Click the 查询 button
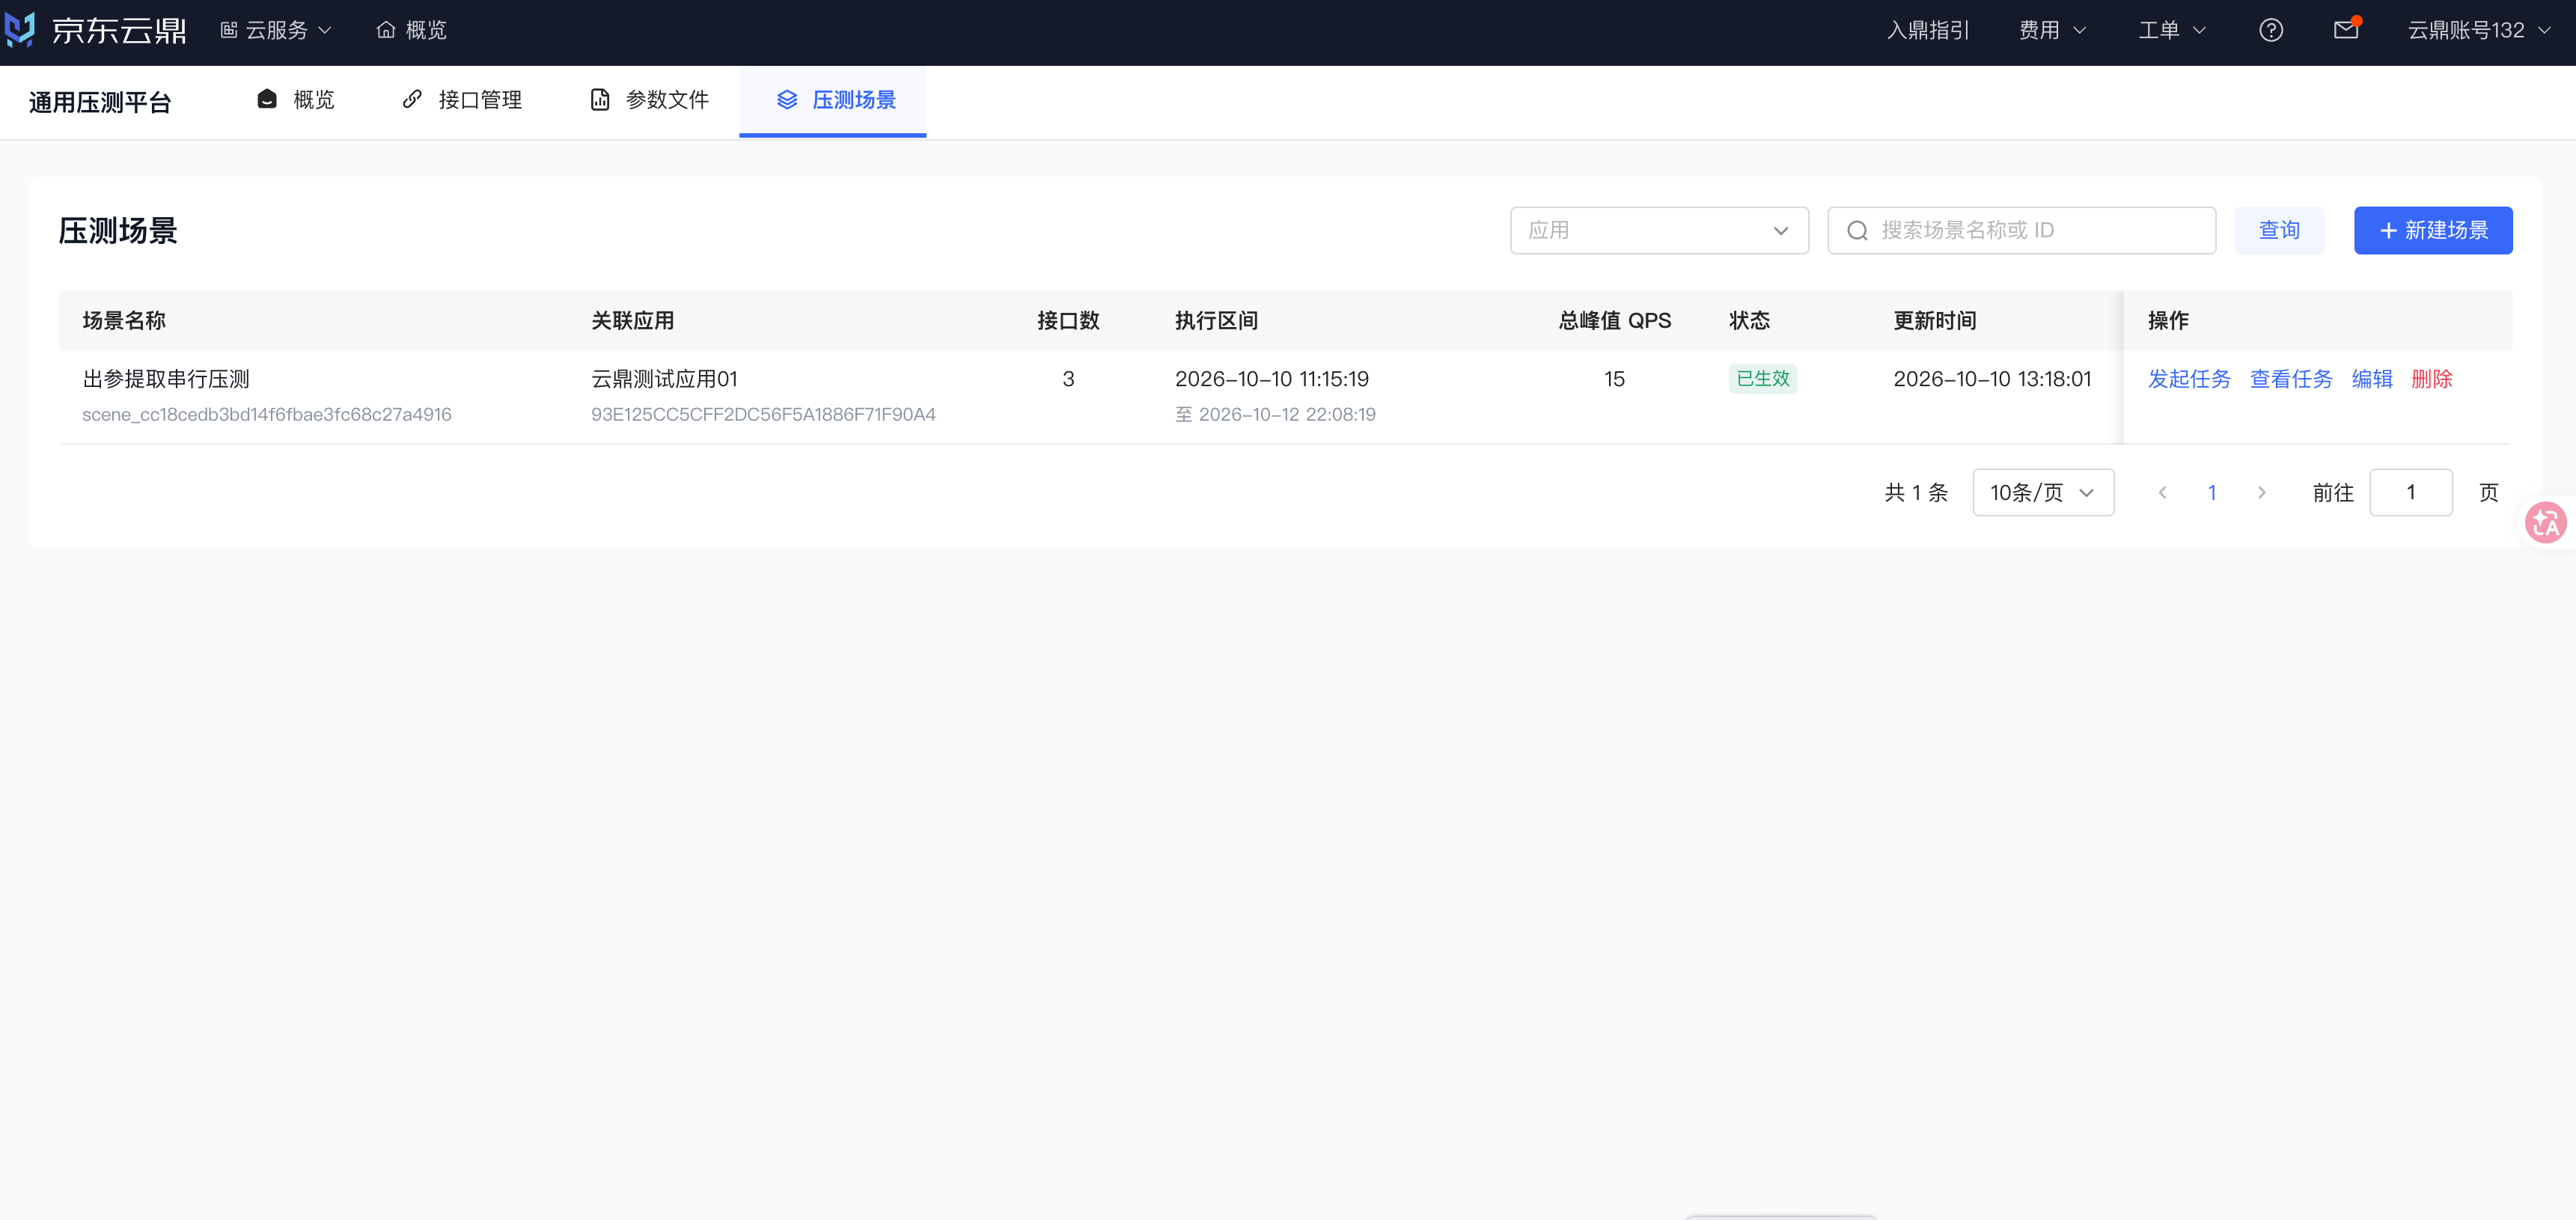 tap(2279, 231)
